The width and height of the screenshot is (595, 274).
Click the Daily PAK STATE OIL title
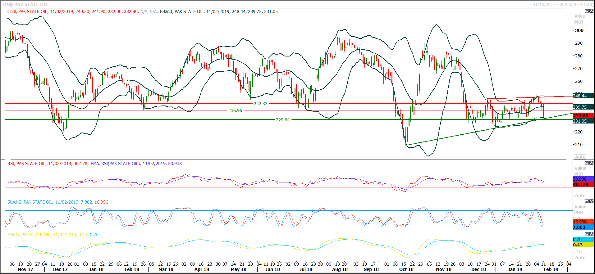click(x=25, y=4)
